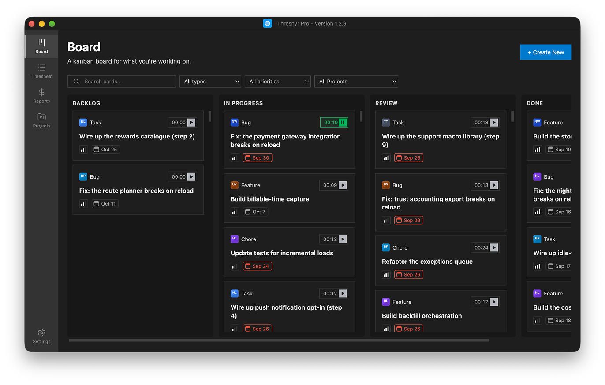Start timer on rewards catalogue card

pyautogui.click(x=191, y=123)
